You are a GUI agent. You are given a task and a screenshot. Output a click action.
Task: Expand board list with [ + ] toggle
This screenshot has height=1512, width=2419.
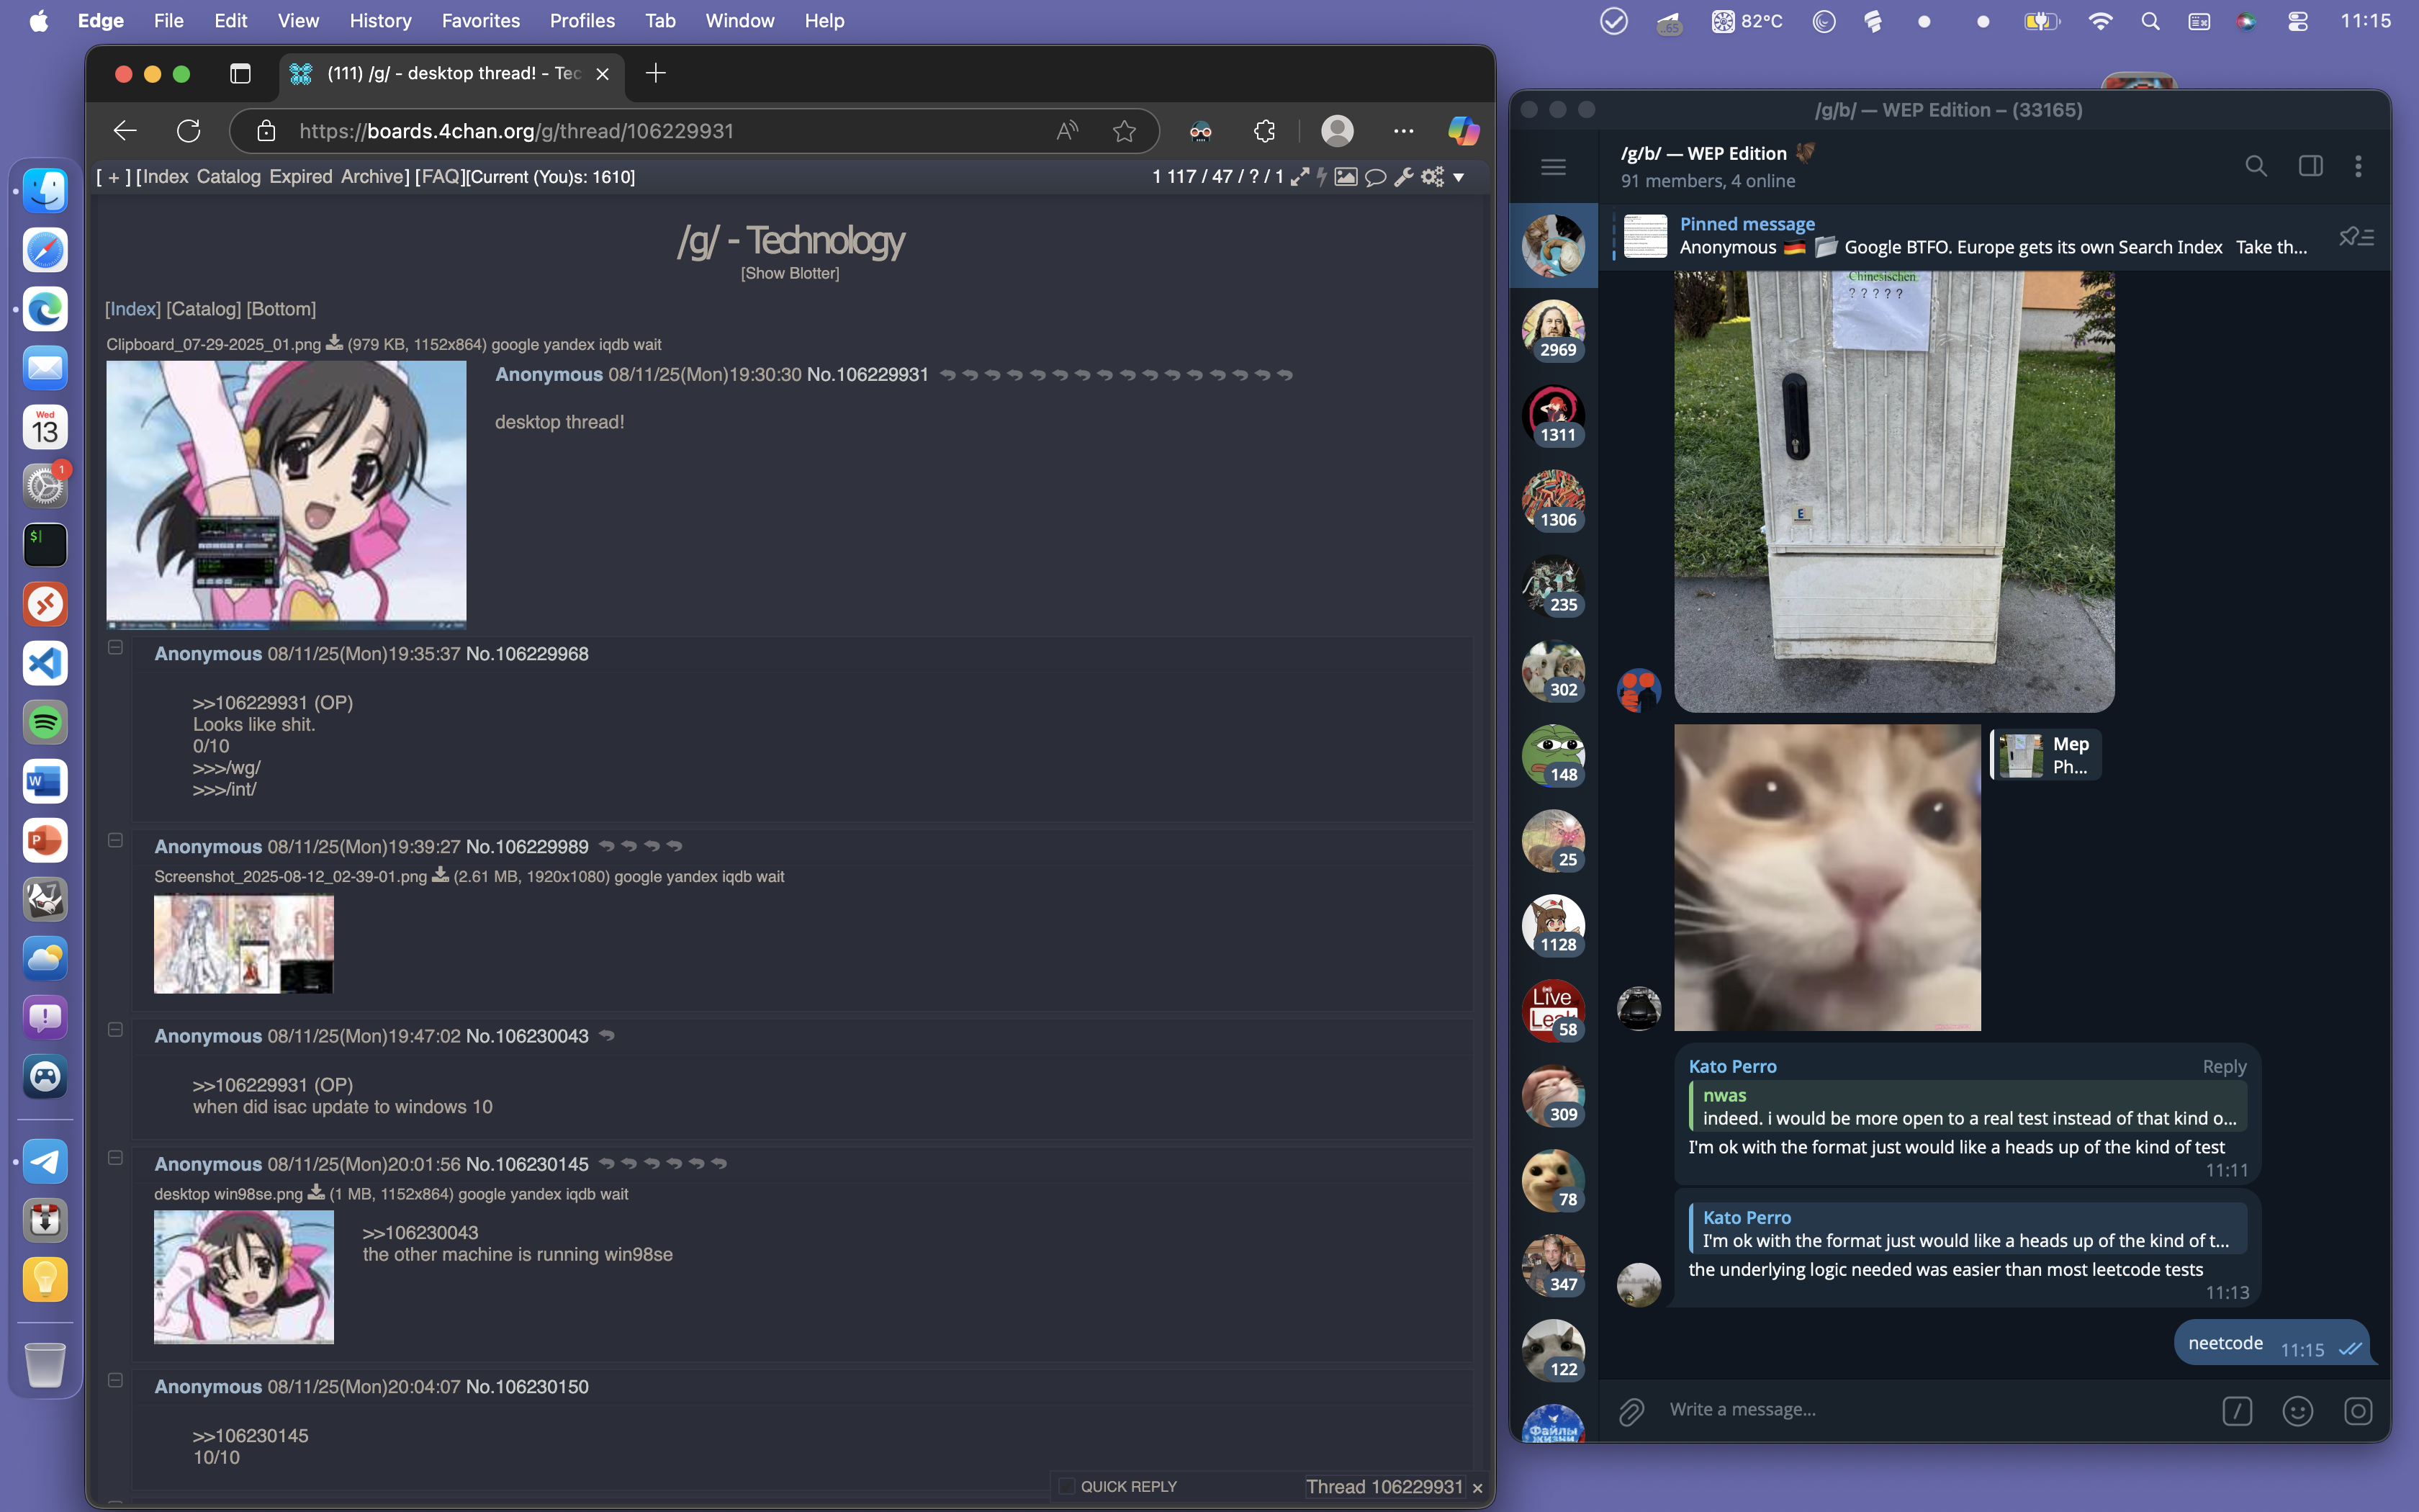pos(113,177)
